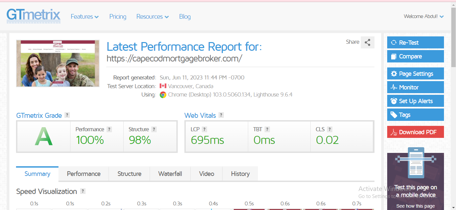Expand the Resources dropdown menu
Viewport: 456px width, 210px height.
tap(152, 17)
